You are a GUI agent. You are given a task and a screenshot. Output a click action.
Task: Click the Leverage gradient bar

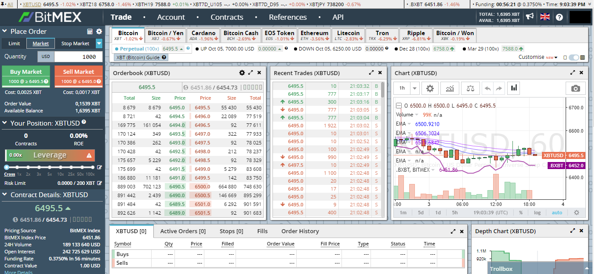[50, 155]
